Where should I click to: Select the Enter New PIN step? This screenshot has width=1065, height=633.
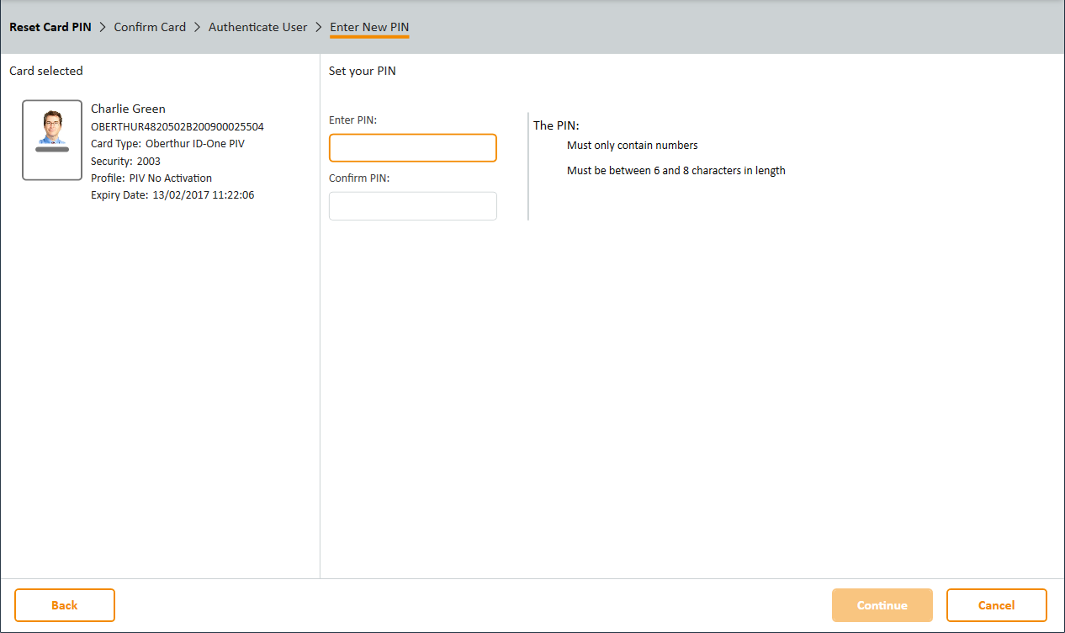(x=369, y=27)
